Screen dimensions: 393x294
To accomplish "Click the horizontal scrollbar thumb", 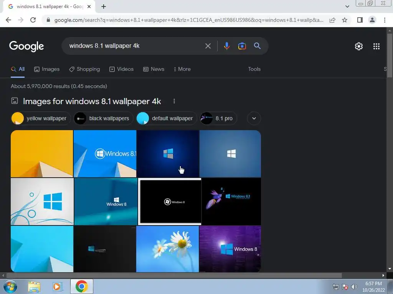I will 174,276.
